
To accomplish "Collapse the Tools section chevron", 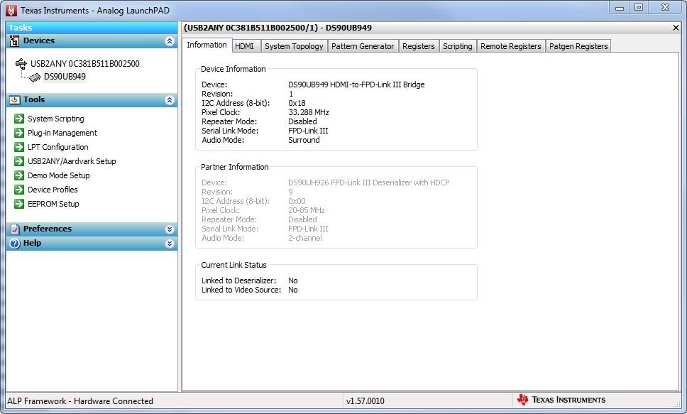I will [170, 100].
